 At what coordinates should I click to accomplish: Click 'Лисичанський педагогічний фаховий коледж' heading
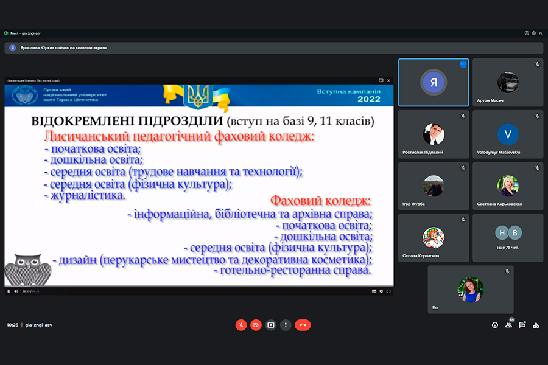179,136
